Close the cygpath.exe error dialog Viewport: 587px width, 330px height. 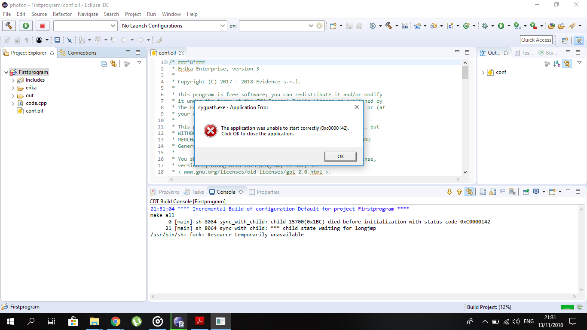[x=356, y=107]
